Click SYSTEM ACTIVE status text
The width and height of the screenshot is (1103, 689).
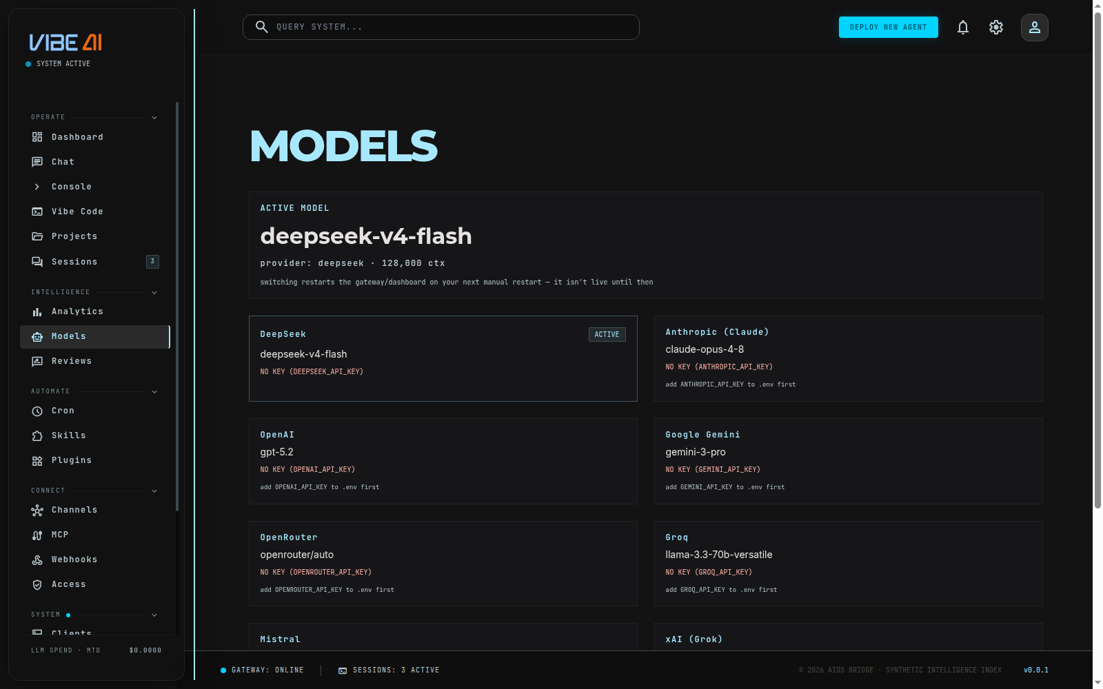[x=63, y=63]
